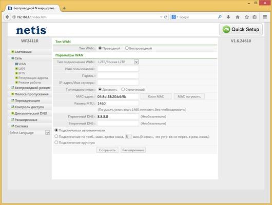Go to the browser home page icon
272x205 pixels.
[238, 17]
